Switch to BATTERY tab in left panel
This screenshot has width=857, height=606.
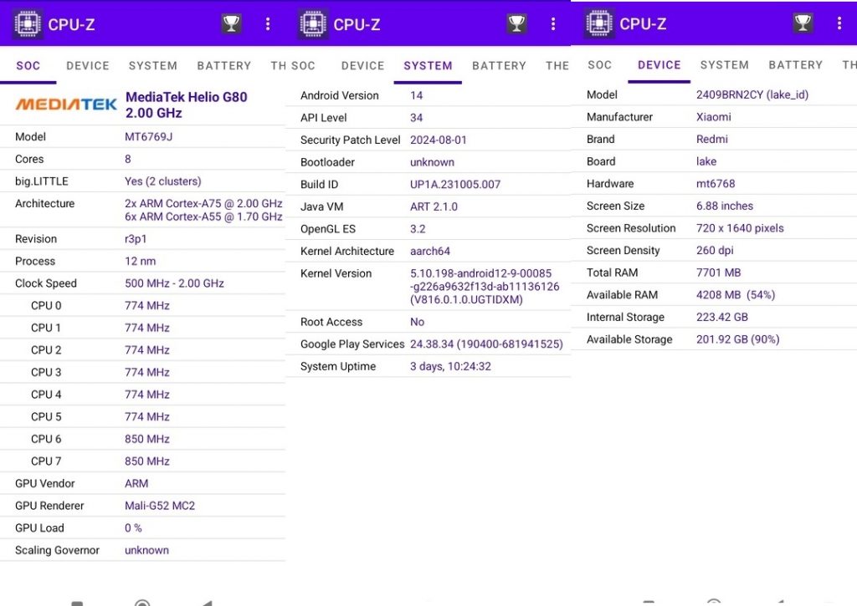coord(224,66)
